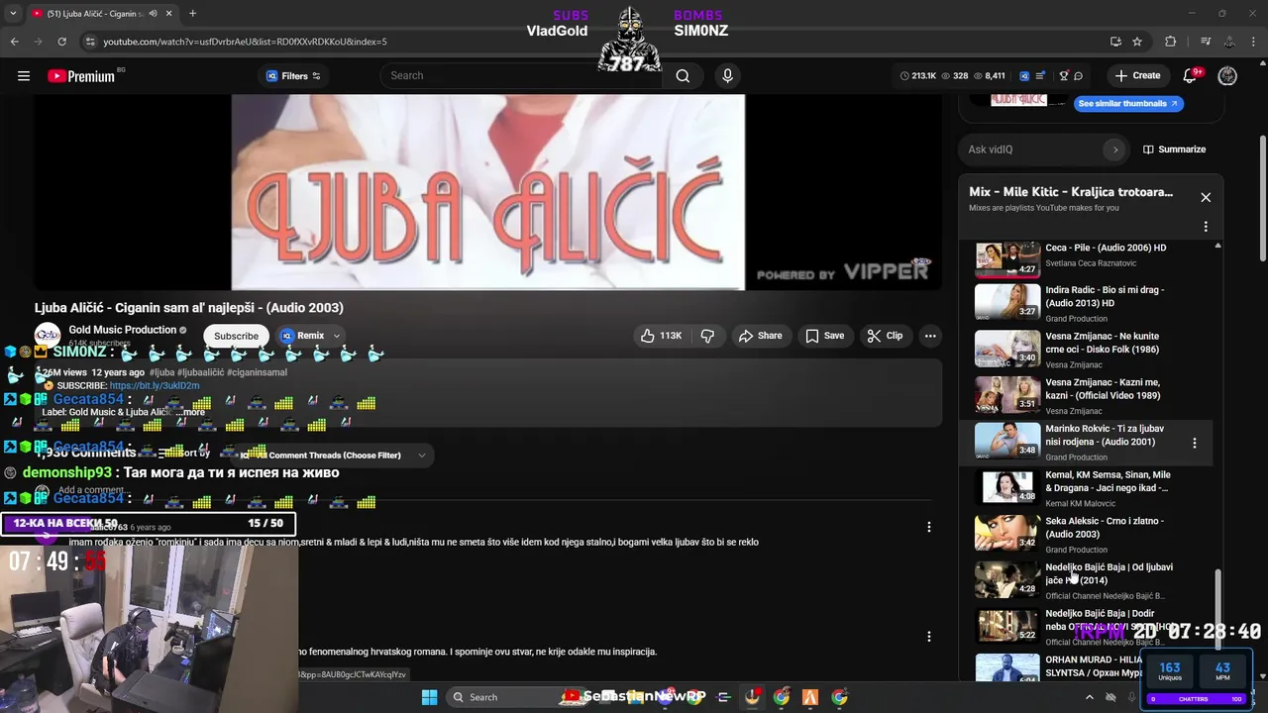This screenshot has width=1268, height=713.
Task: Save video to playlist
Action: 824,336
